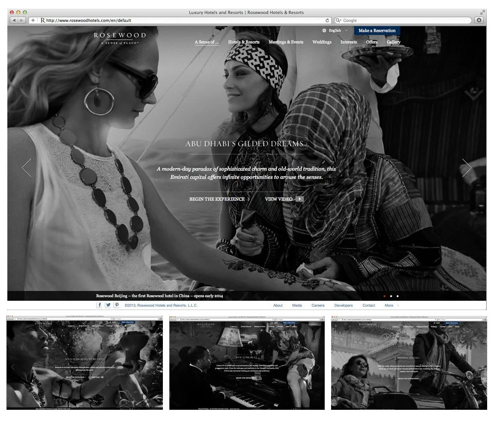Open the Hotels & Resorts menu

(244, 42)
